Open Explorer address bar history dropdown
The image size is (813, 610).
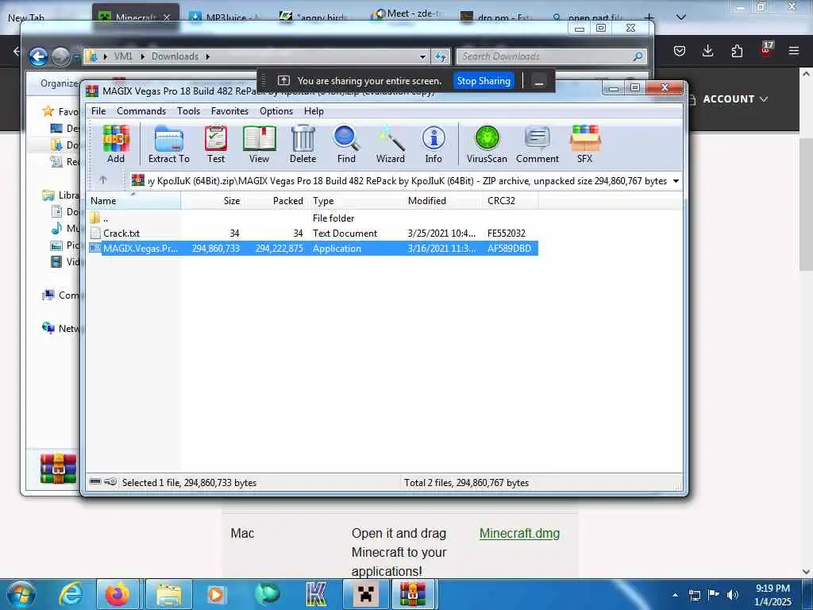point(422,56)
